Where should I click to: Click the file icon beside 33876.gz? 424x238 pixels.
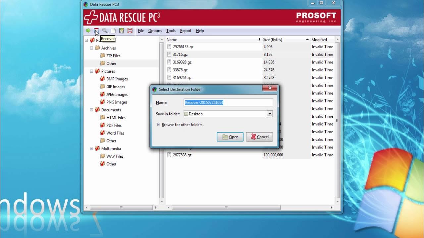coord(169,70)
